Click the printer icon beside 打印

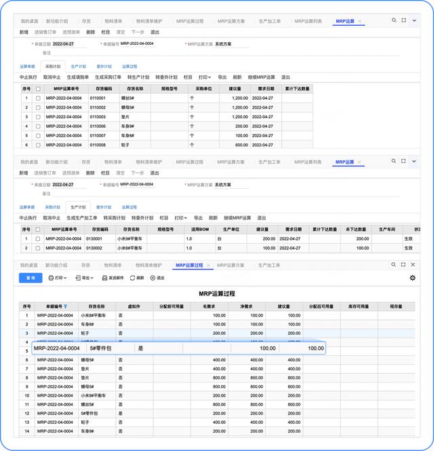pos(51,278)
